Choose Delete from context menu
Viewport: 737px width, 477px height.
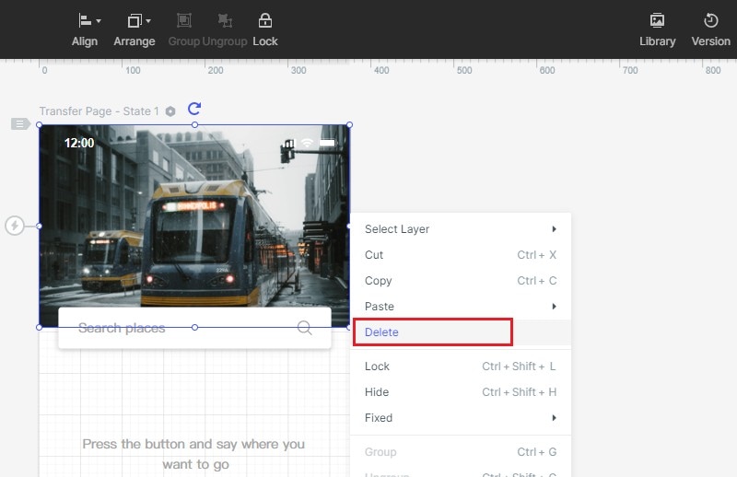[461, 332]
